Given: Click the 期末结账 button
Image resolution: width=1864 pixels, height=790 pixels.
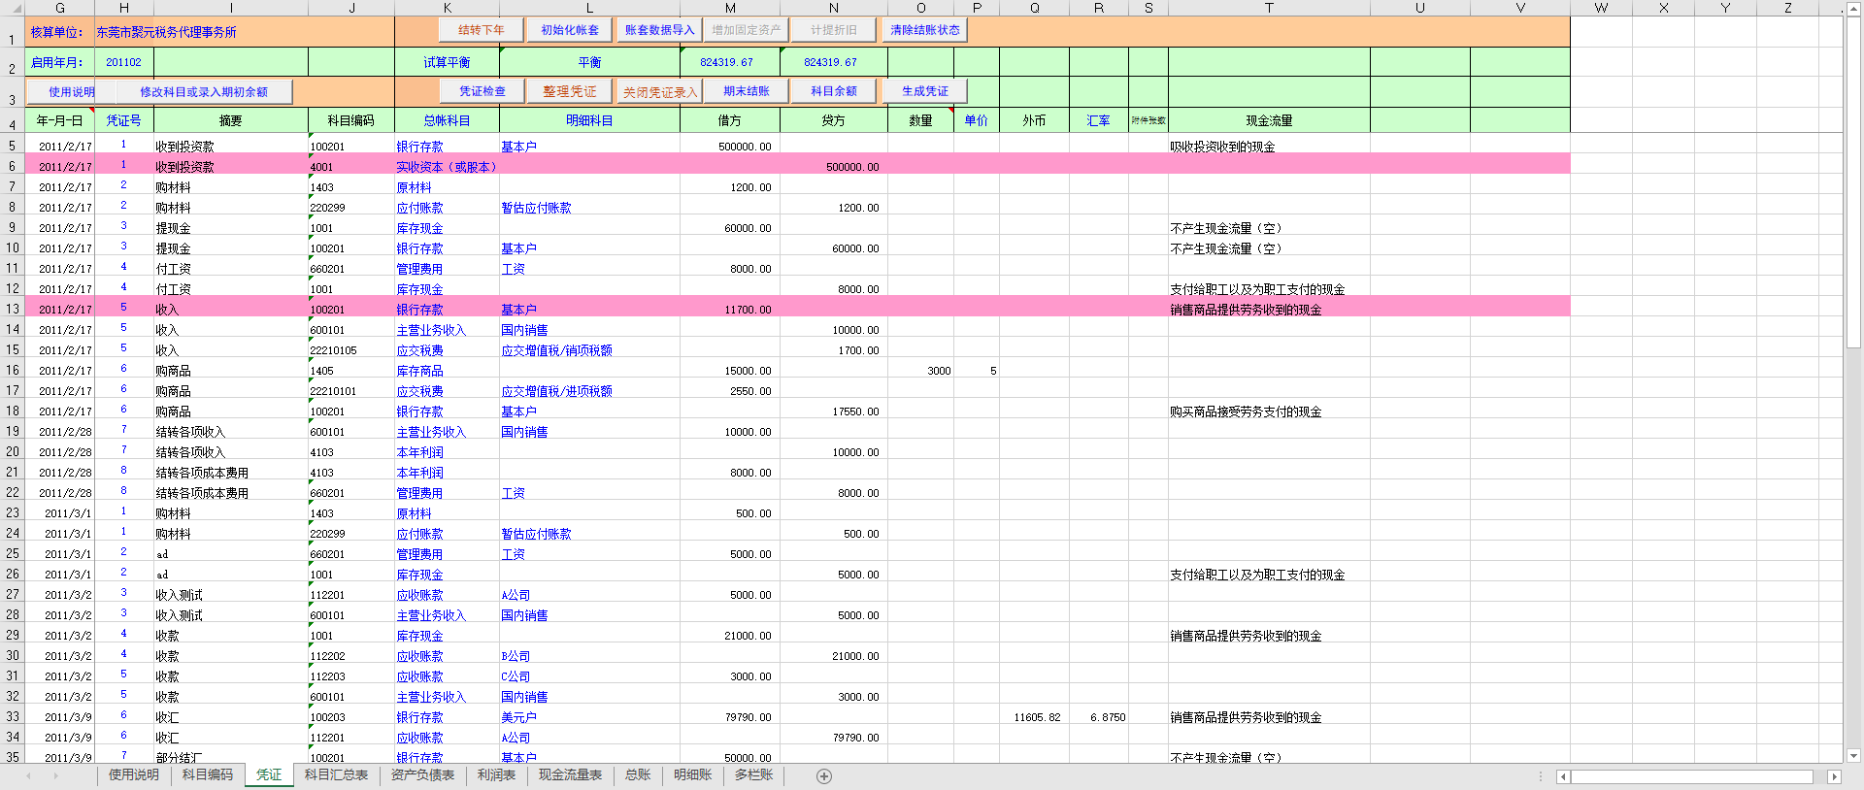Looking at the screenshot, I should coord(746,91).
